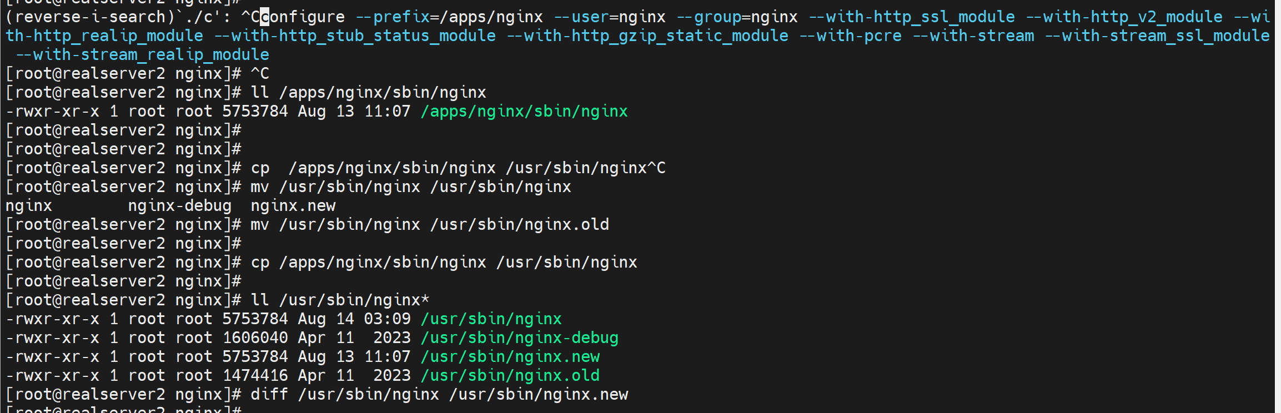Click the --with-stream_realip_module flag
The height and width of the screenshot is (413, 1281).
142,55
